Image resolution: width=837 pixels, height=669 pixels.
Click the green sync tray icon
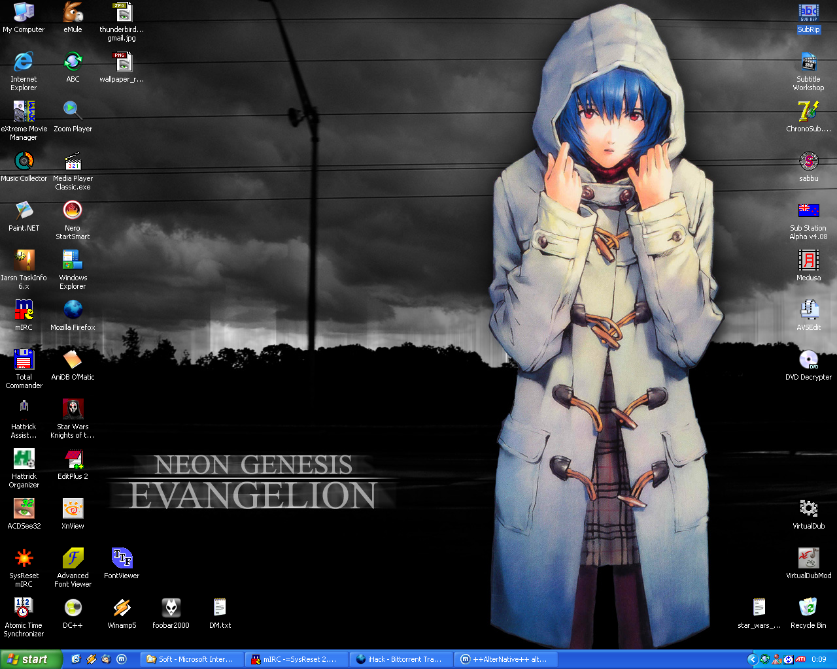click(x=764, y=659)
